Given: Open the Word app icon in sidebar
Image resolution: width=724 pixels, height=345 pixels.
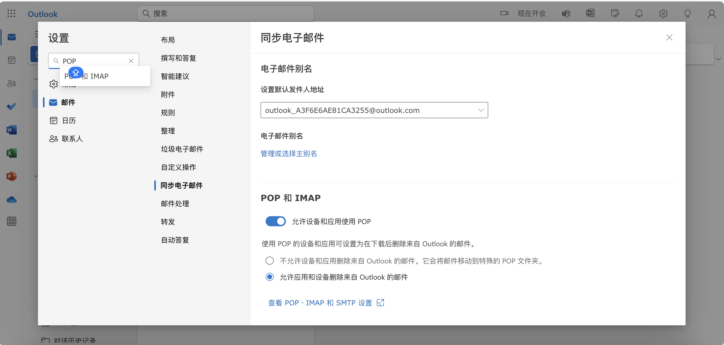Looking at the screenshot, I should pos(12,130).
